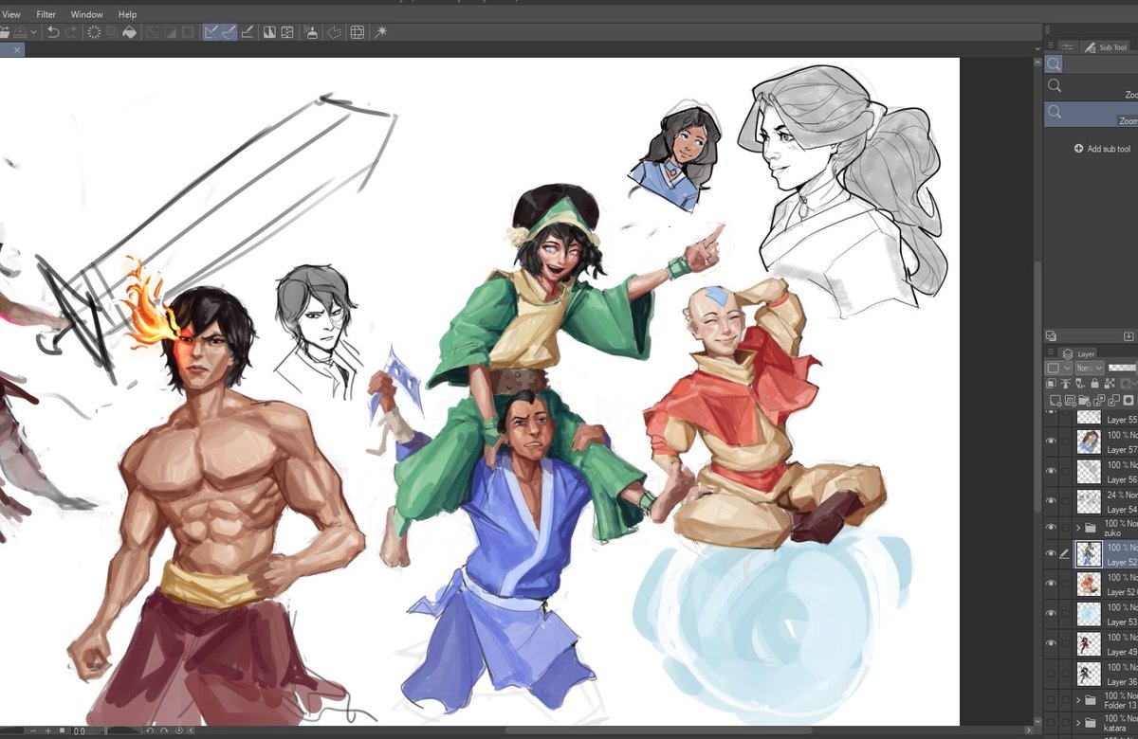
Task: Close the current document tab
Action: point(16,49)
